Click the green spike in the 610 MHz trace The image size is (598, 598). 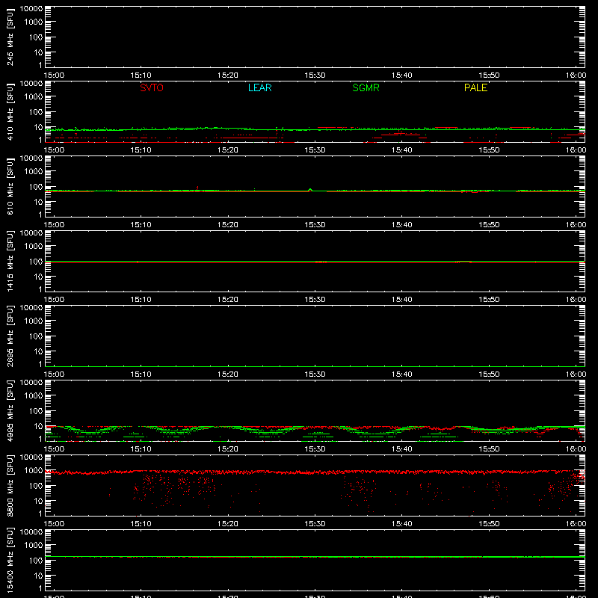click(310, 190)
